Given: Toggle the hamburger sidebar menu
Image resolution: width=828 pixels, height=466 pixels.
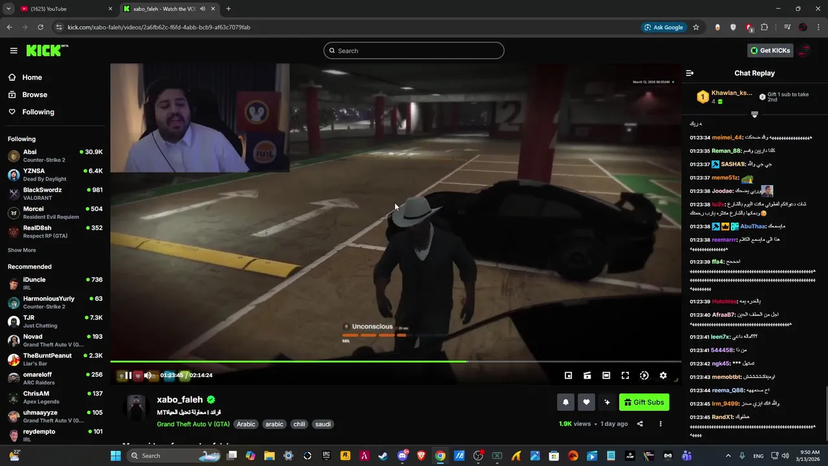Looking at the screenshot, I should (x=14, y=50).
